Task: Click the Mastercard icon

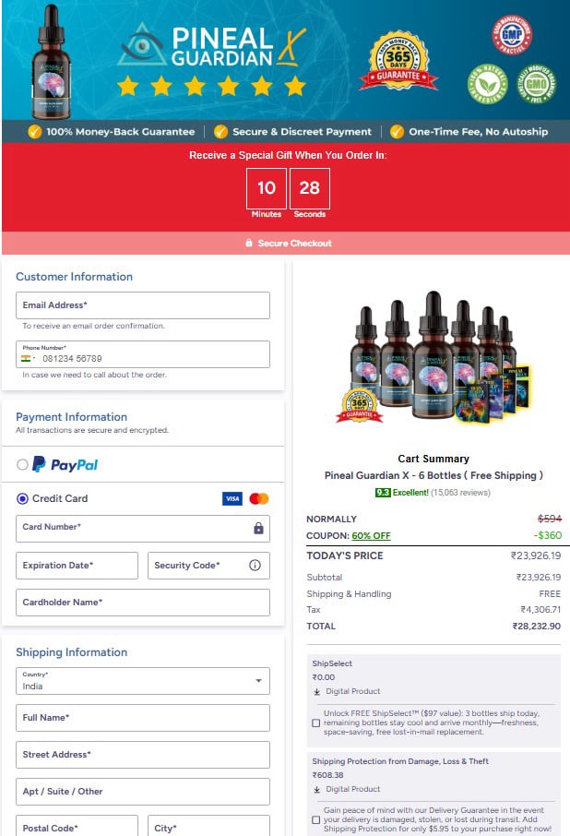Action: [x=259, y=498]
